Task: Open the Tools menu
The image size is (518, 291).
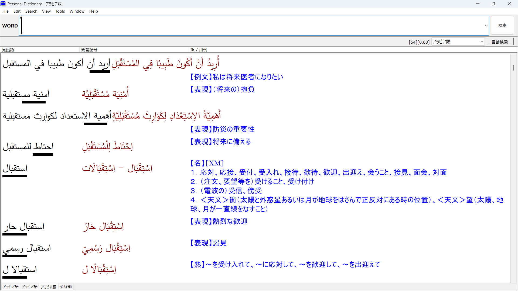Action: (x=60, y=11)
